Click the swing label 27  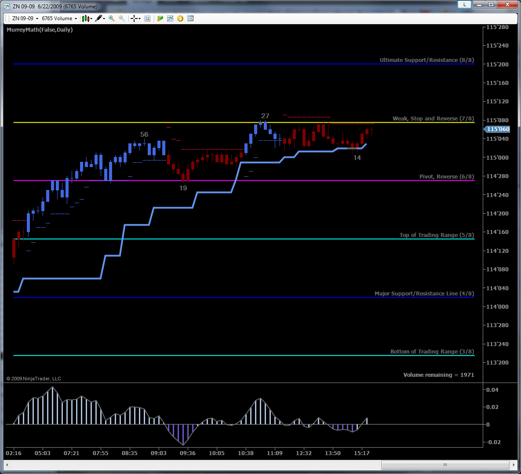[265, 116]
